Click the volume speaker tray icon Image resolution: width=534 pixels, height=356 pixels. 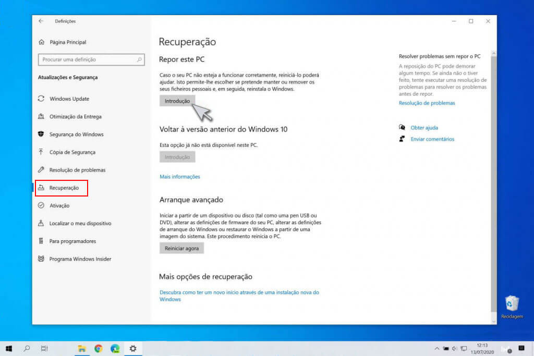click(454, 349)
